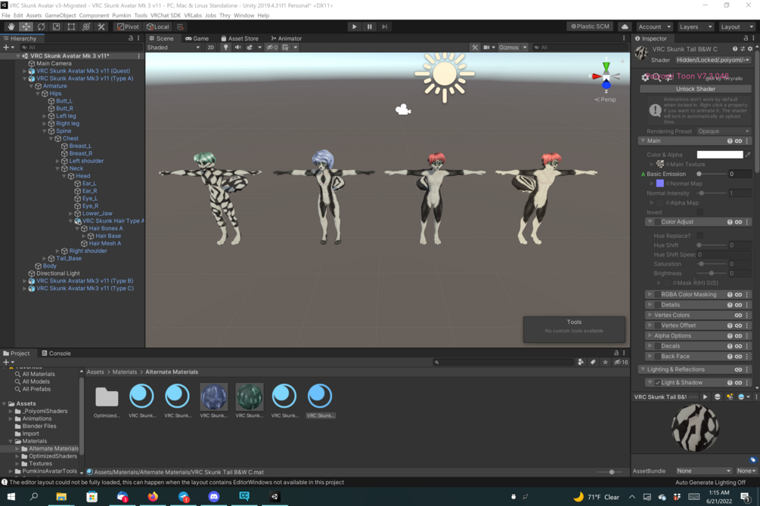
Task: Open the GameObject menu
Action: click(x=60, y=16)
